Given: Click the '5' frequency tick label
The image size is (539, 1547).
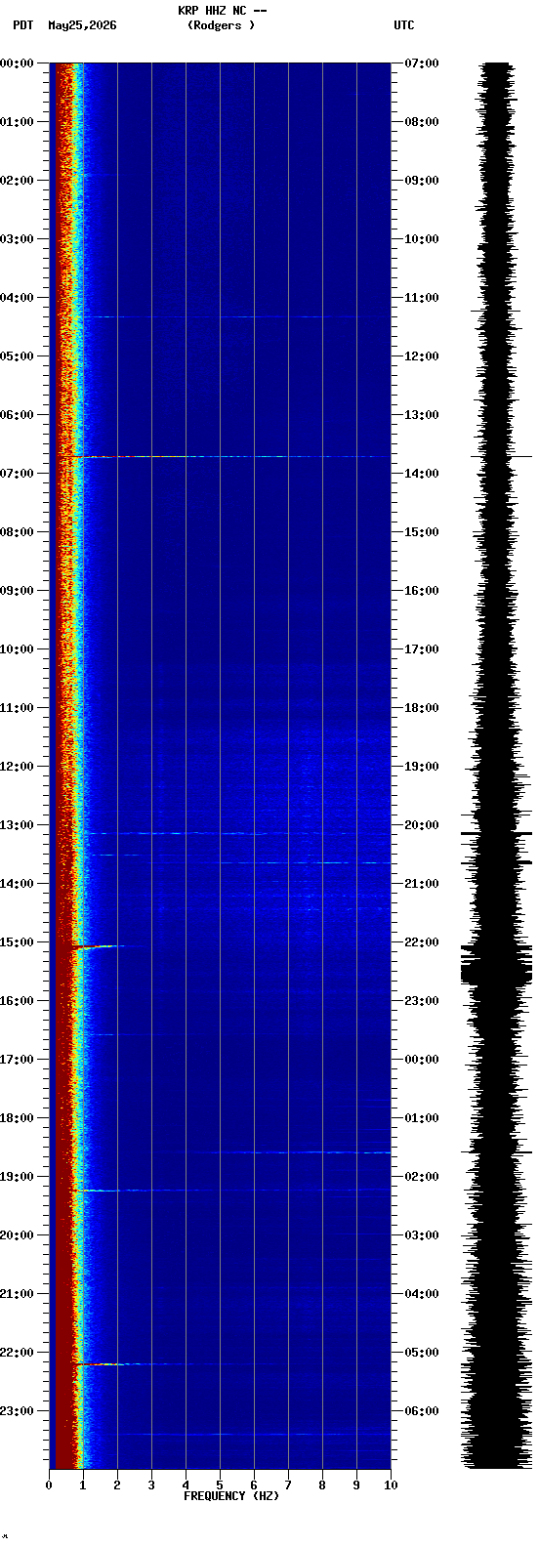Looking at the screenshot, I should click(x=220, y=1485).
